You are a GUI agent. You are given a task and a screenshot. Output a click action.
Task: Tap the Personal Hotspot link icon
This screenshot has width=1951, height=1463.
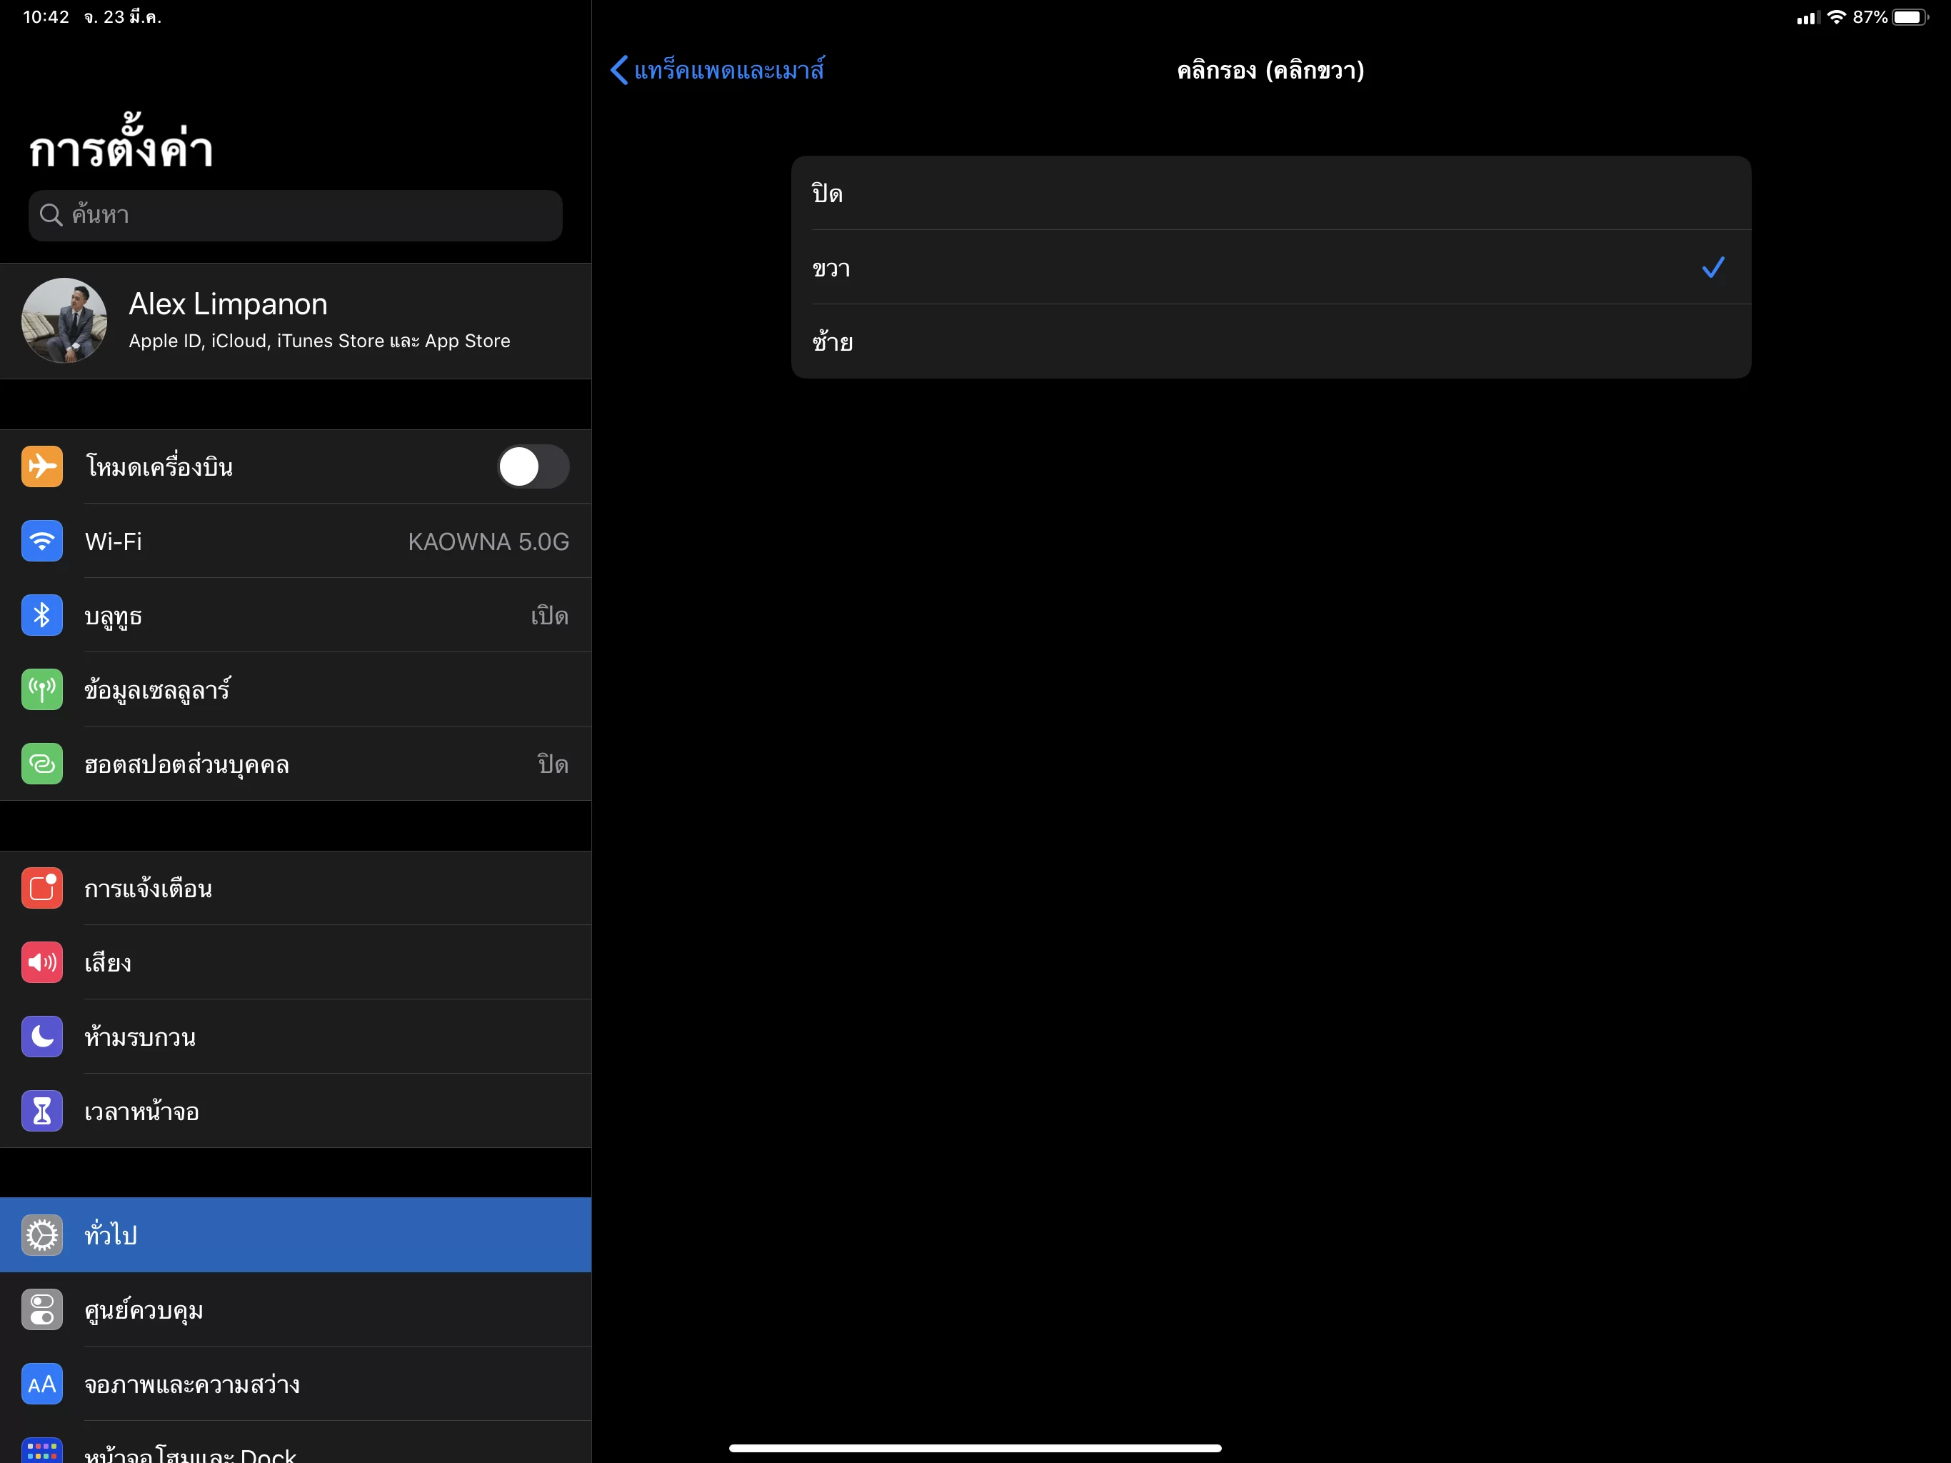click(41, 763)
